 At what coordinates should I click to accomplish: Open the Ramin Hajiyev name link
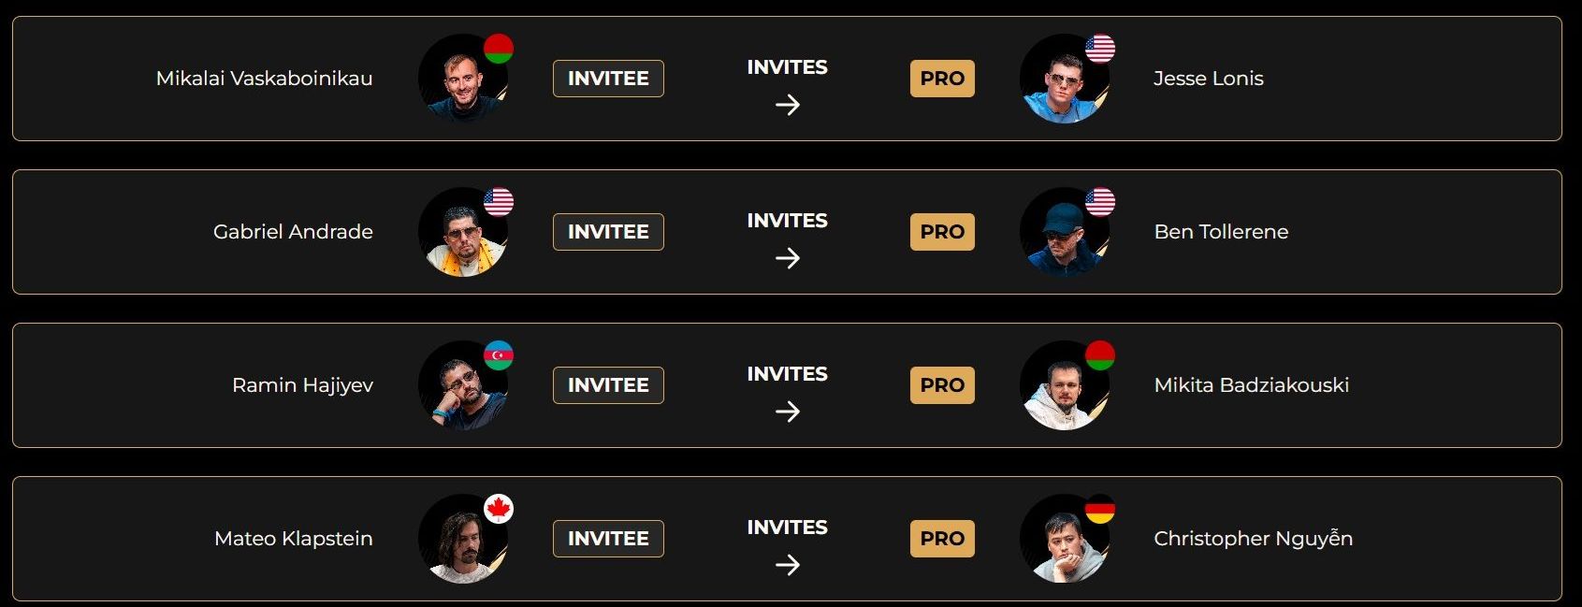[302, 385]
